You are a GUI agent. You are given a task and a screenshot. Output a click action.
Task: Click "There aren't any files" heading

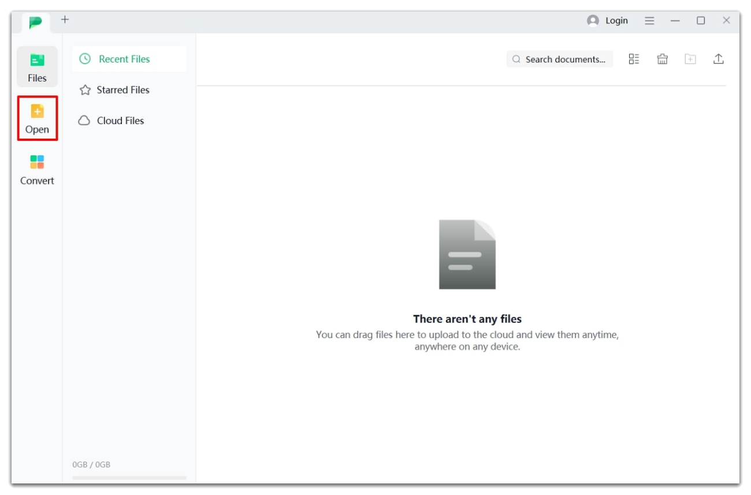467,319
